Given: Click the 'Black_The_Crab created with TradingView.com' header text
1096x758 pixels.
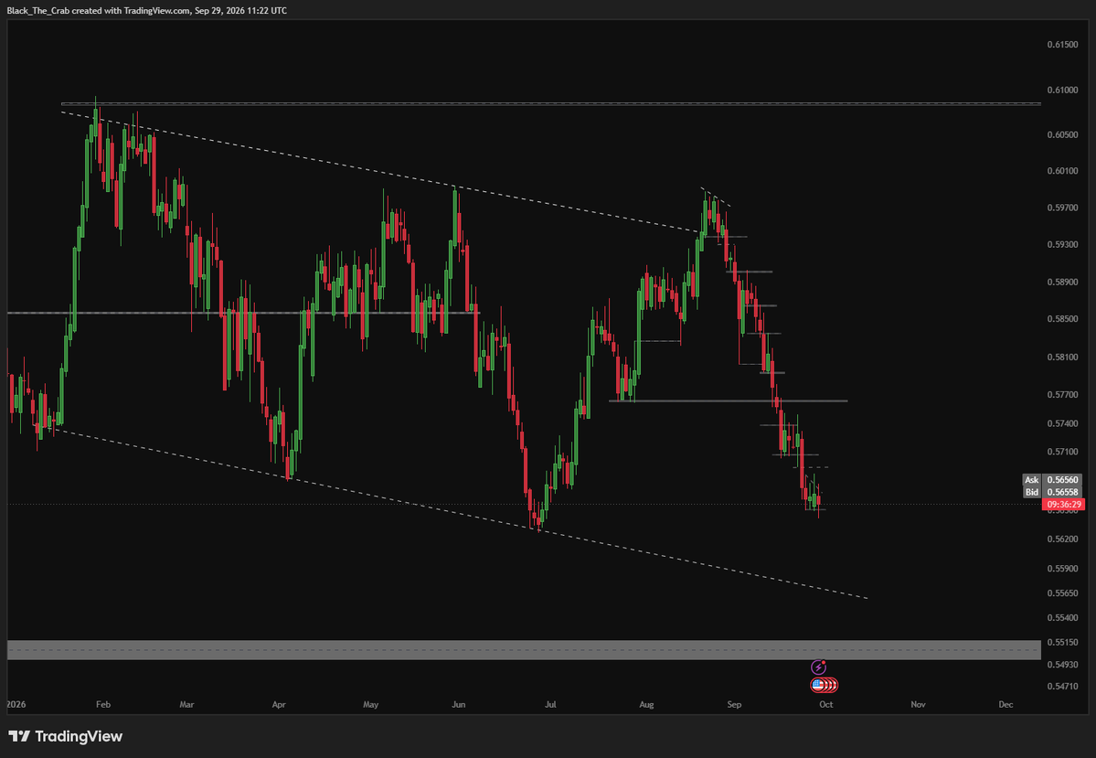Looking at the screenshot, I should click(98, 10).
